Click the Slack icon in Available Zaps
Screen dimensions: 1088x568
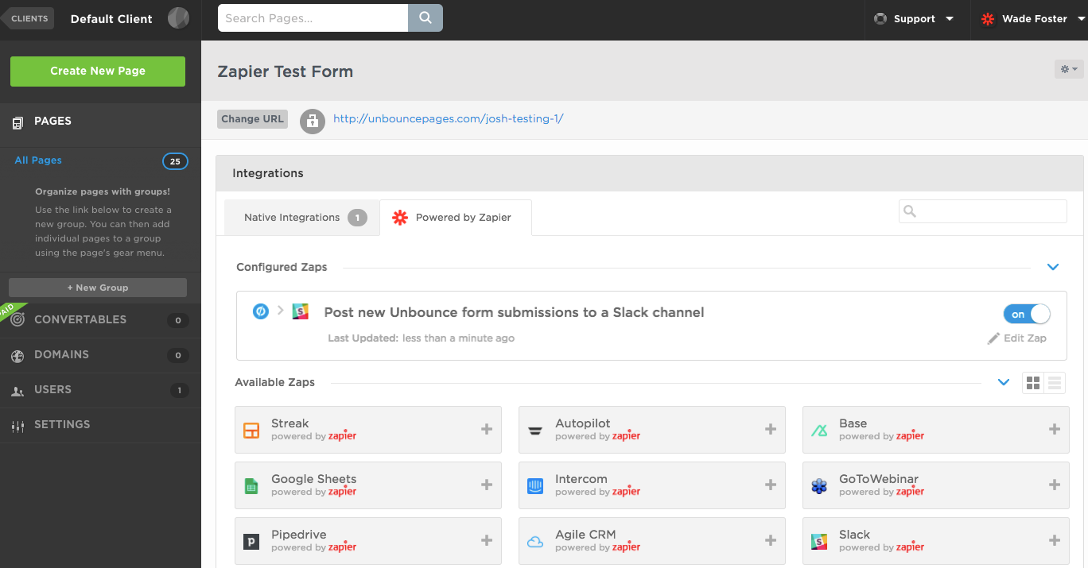click(x=819, y=542)
